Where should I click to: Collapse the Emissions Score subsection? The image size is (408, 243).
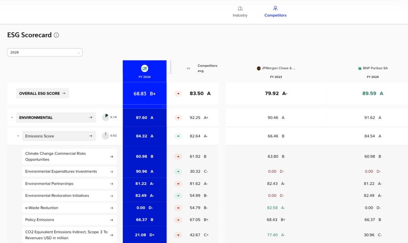(18, 136)
